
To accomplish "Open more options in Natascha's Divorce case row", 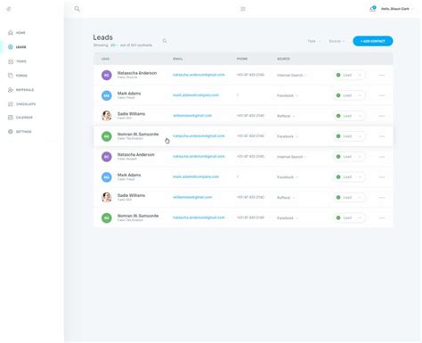I will point(382,75).
